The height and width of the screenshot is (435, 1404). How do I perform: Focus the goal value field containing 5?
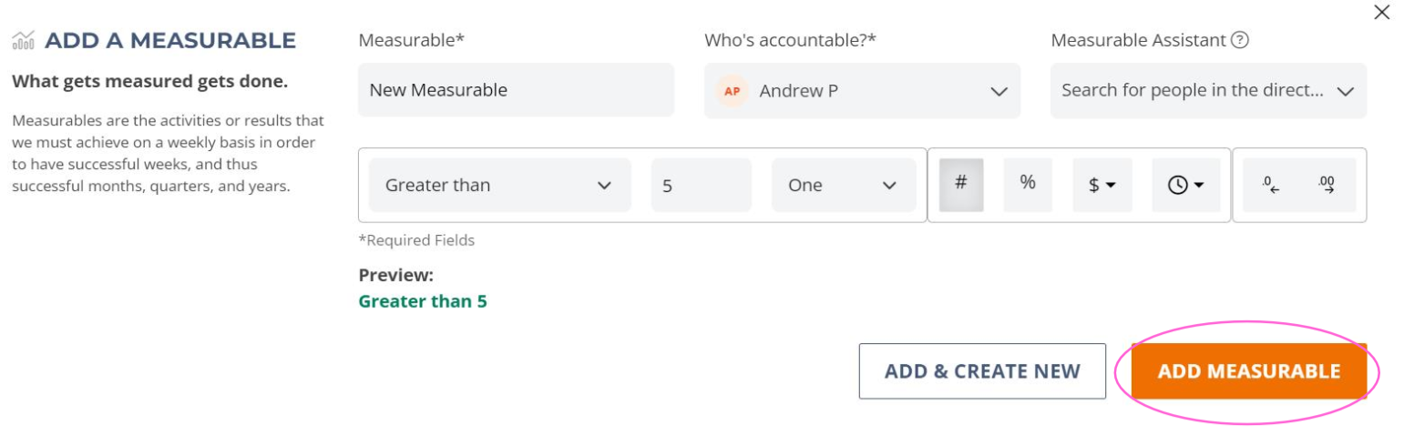pos(702,185)
